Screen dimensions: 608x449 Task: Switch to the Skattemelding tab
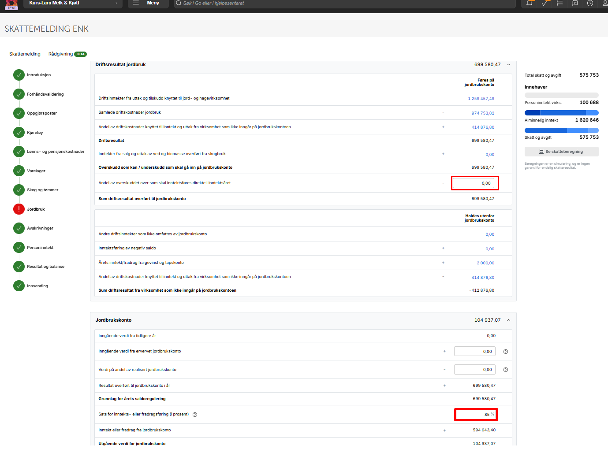coord(25,54)
